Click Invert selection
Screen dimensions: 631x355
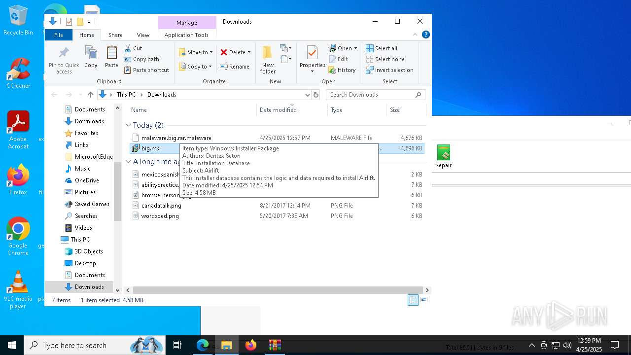[389, 70]
